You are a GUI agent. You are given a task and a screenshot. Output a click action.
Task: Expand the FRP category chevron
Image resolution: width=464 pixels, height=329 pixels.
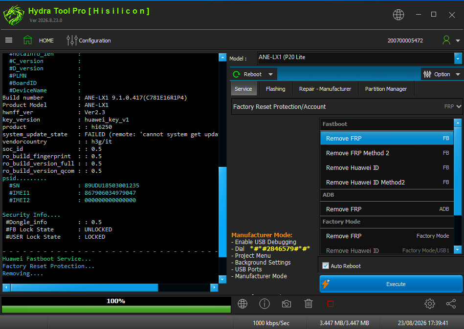tap(459, 106)
